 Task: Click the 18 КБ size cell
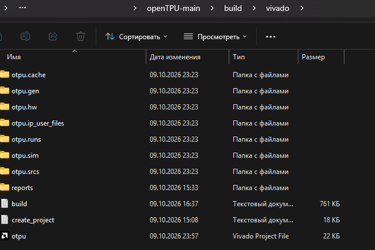tap(331, 220)
